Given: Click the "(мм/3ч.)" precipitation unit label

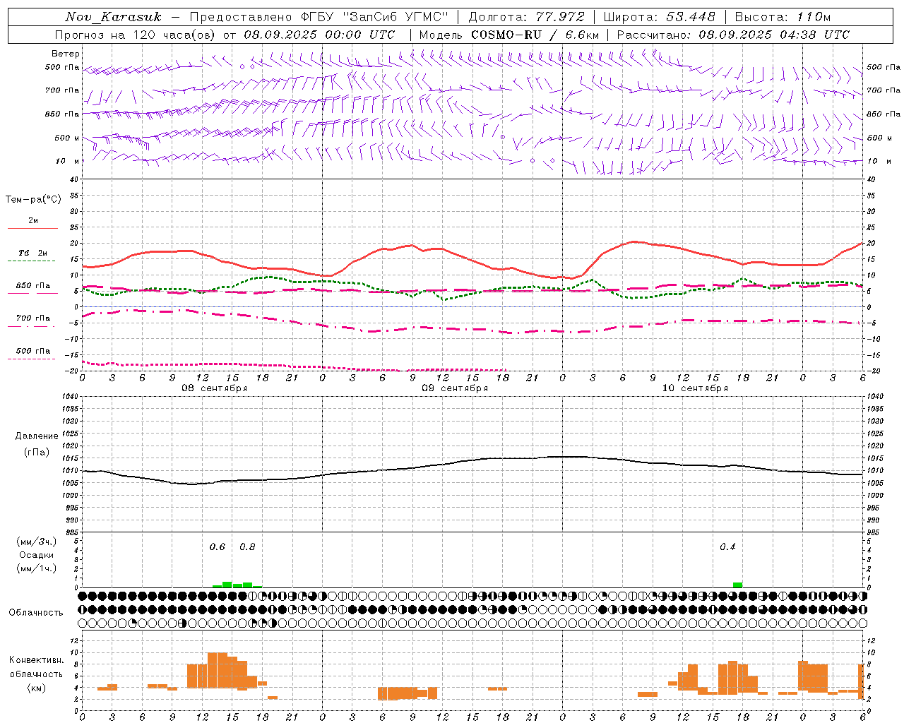Looking at the screenshot, I should [37, 542].
